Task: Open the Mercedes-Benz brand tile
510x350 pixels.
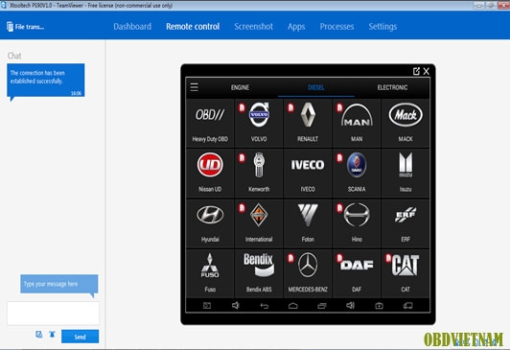Action: click(x=308, y=273)
